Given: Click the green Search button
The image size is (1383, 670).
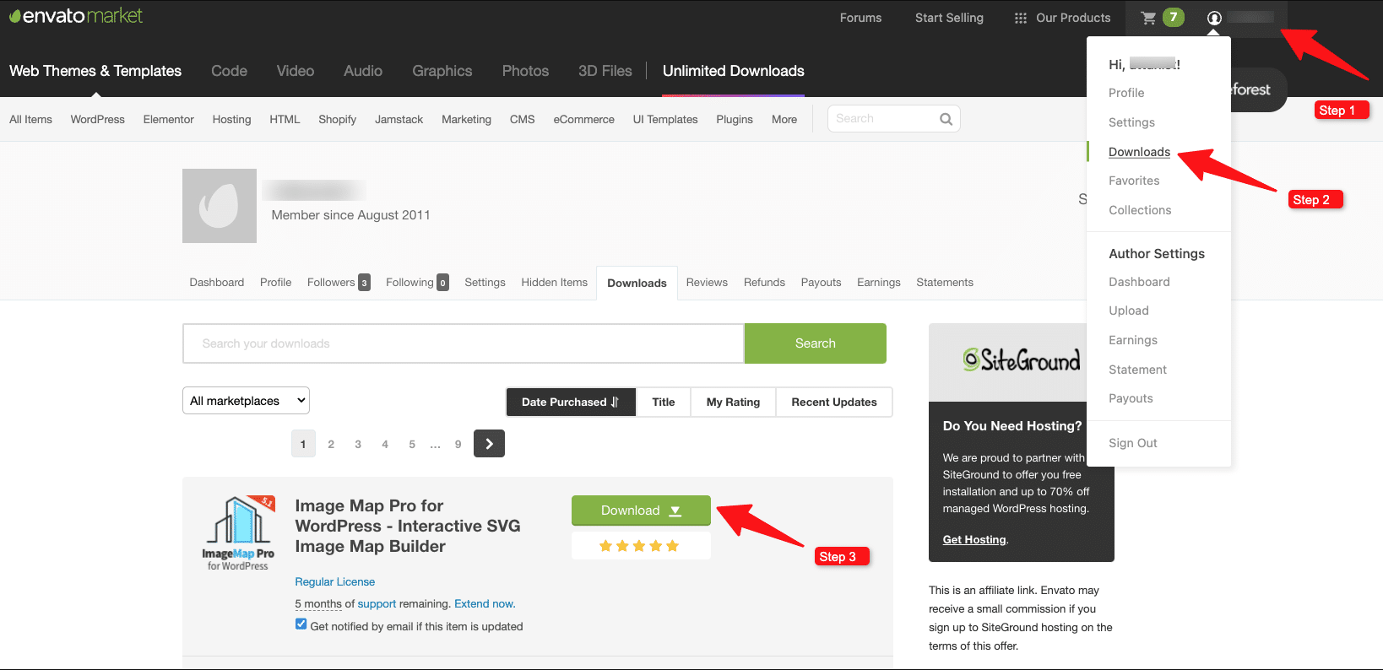Looking at the screenshot, I should 816,343.
